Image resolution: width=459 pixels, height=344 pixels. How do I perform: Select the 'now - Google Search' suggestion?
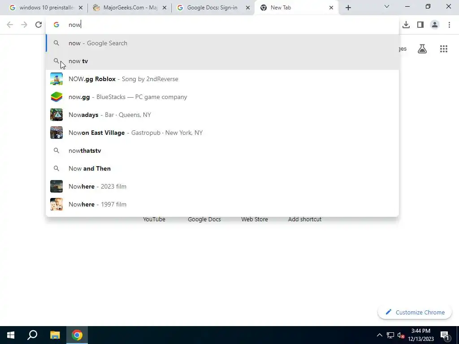[222, 43]
